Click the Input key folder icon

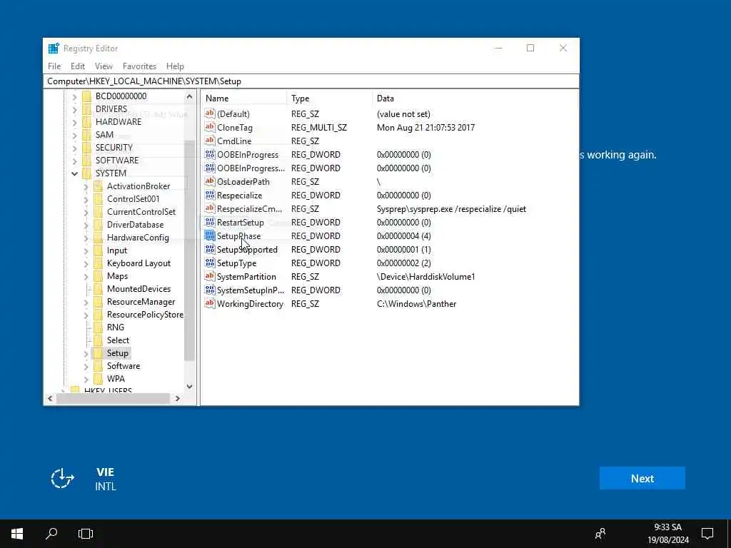(x=98, y=250)
